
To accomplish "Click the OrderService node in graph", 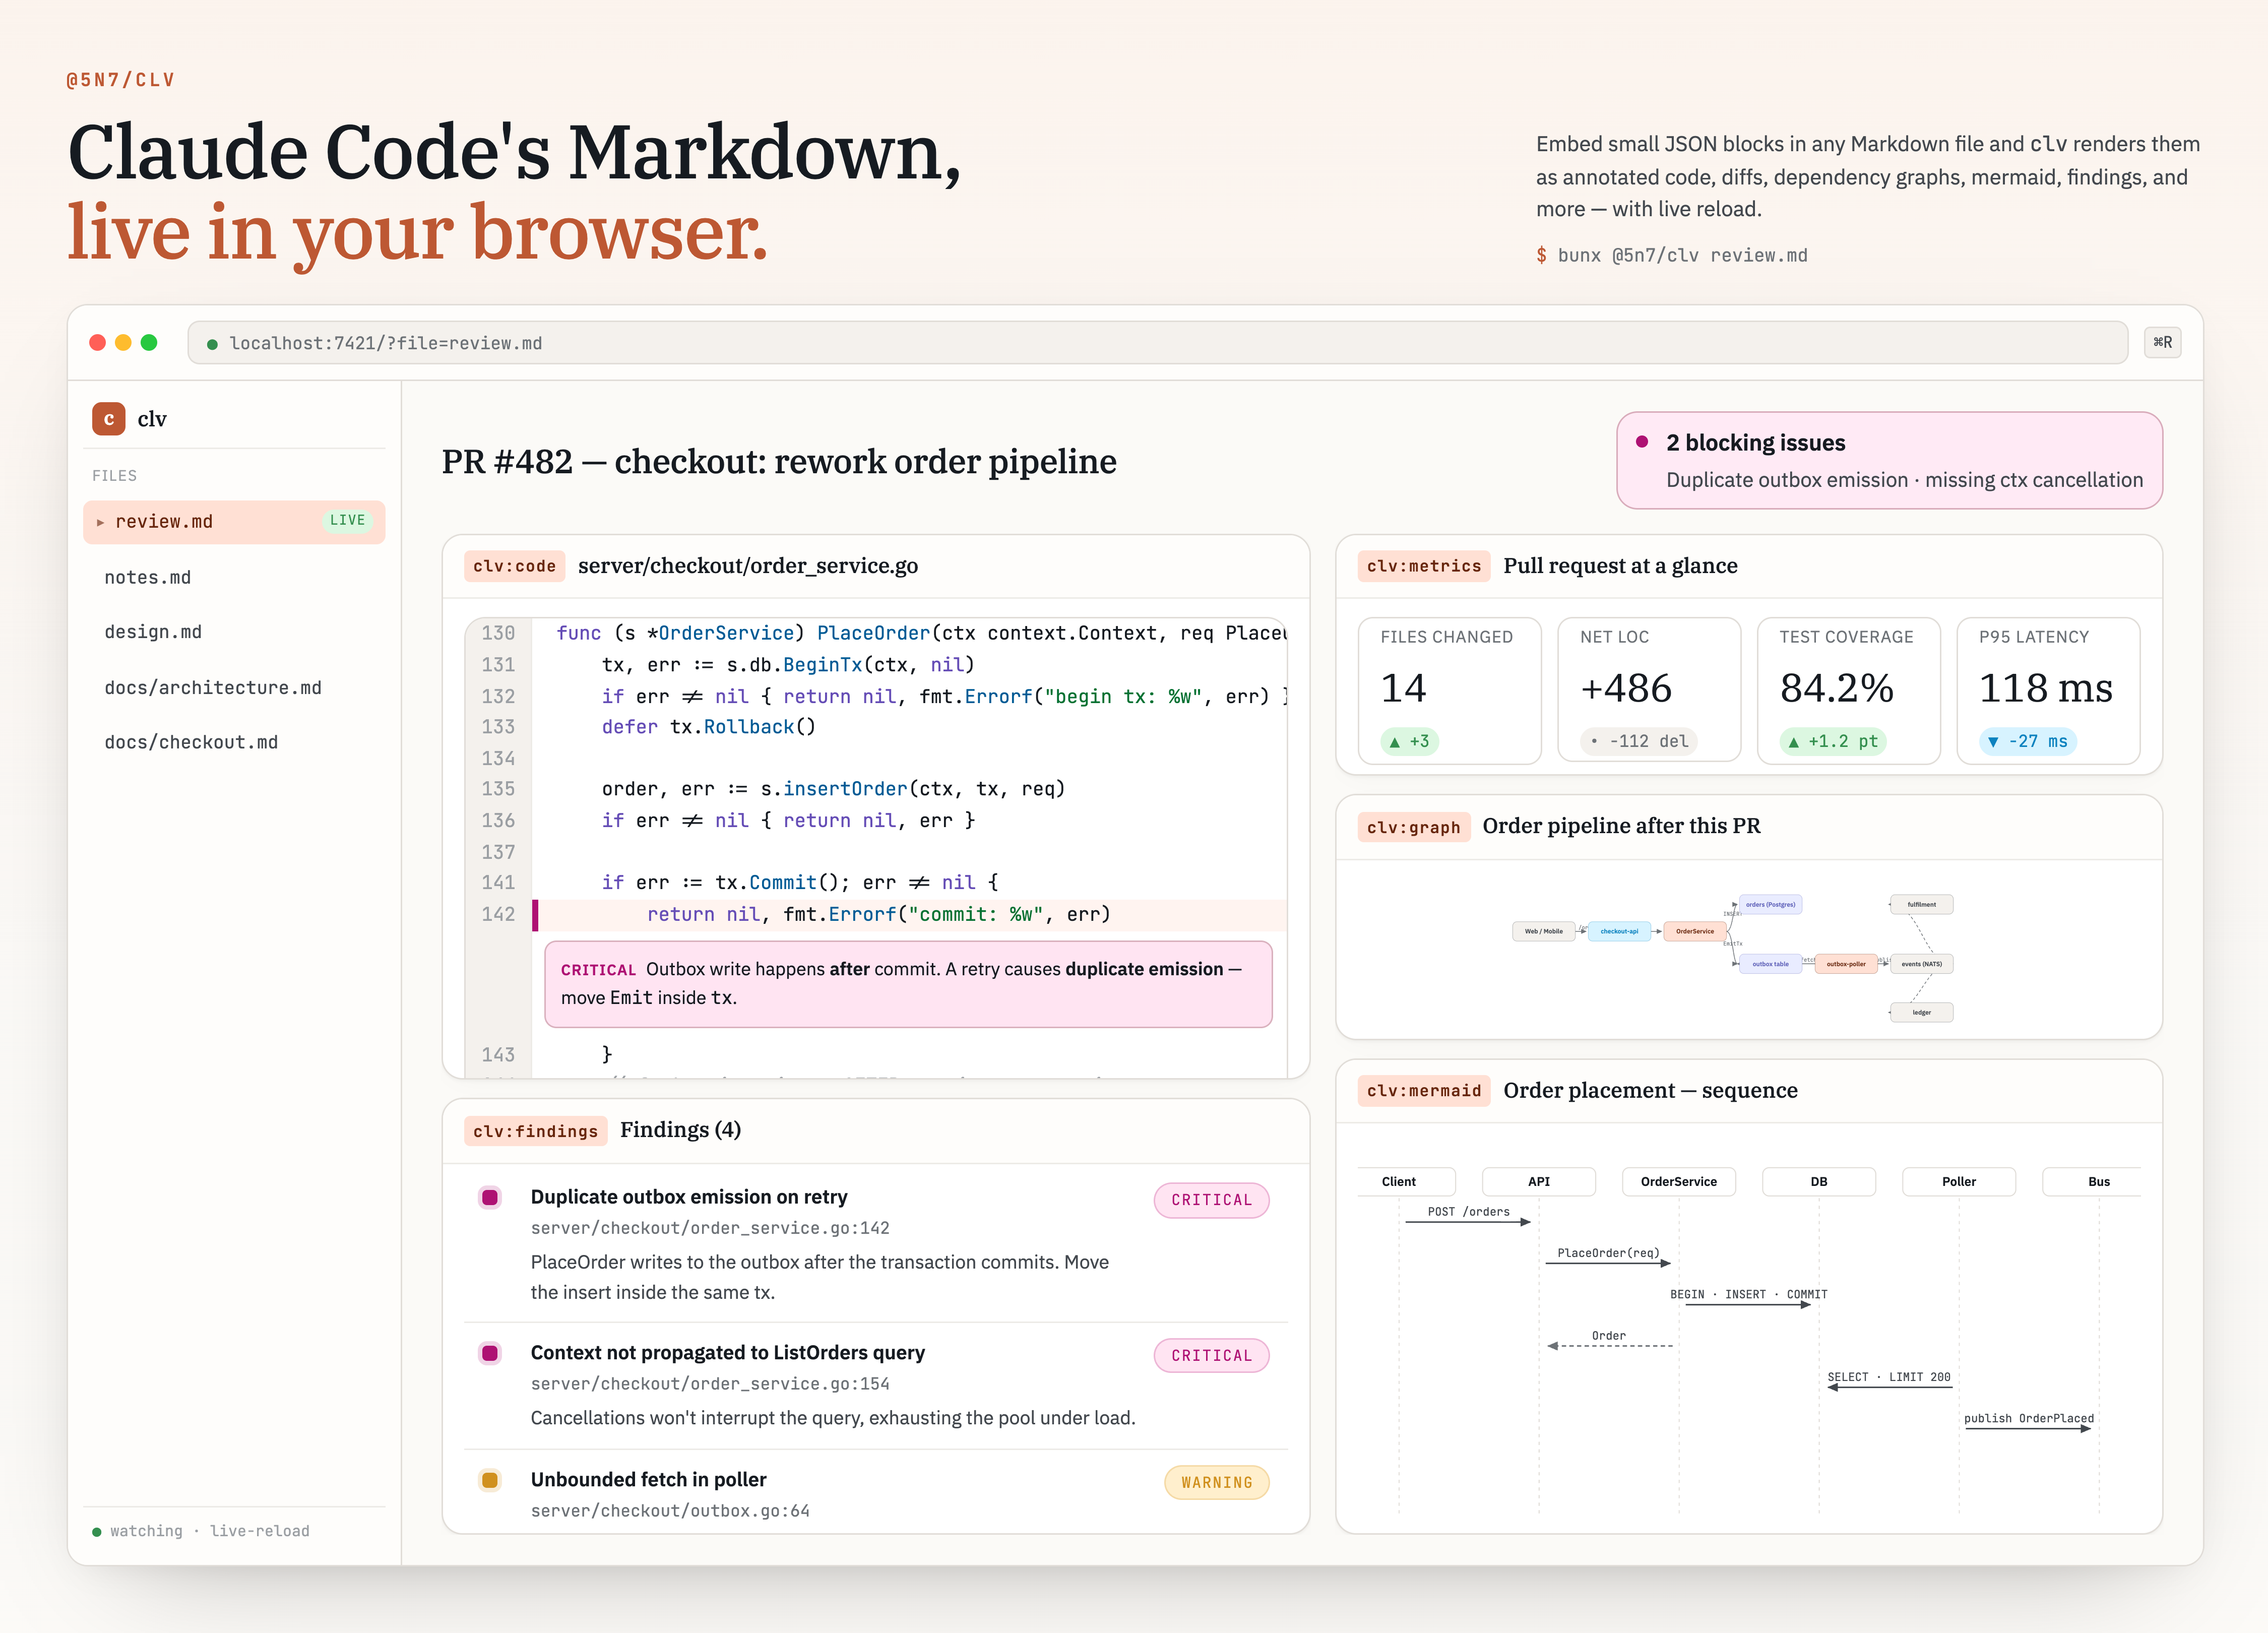I will point(1694,931).
